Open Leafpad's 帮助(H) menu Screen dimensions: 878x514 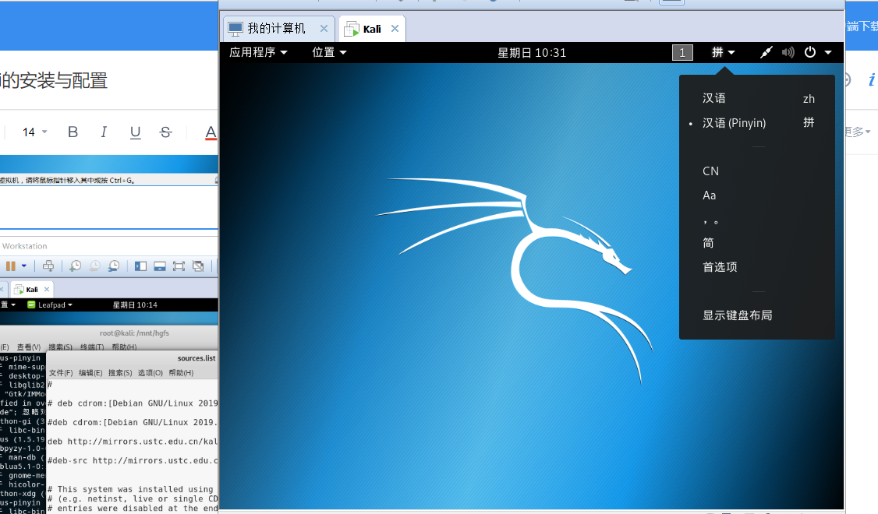point(181,372)
